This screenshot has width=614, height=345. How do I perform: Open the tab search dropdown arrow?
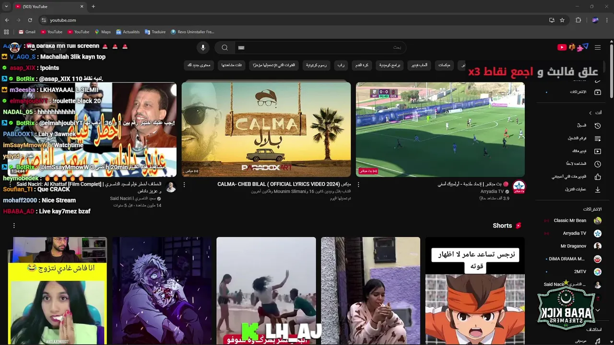pyautogui.click(x=6, y=7)
